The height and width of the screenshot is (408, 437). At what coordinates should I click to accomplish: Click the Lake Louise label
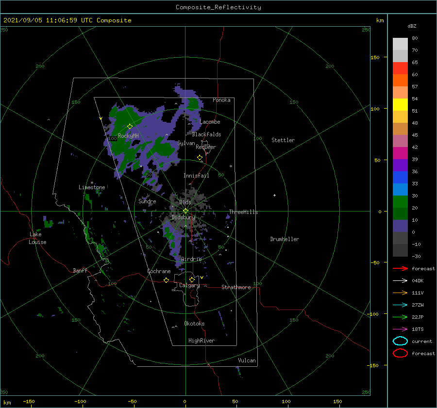[x=37, y=238]
